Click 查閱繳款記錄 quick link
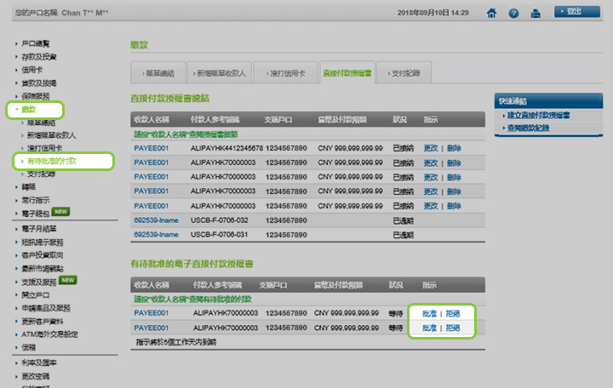This screenshot has height=388, width=613. click(528, 128)
